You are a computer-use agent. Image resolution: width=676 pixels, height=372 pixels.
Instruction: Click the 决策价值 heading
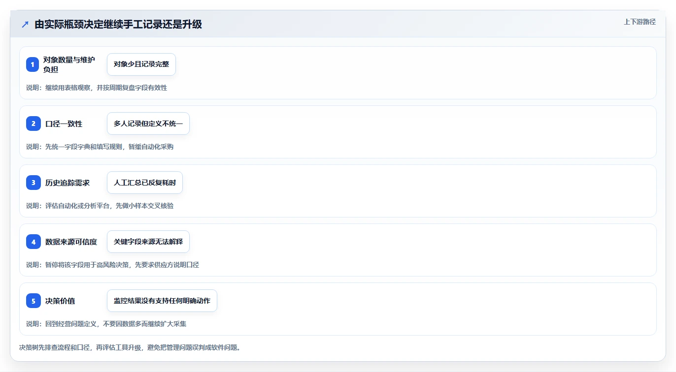click(x=60, y=301)
